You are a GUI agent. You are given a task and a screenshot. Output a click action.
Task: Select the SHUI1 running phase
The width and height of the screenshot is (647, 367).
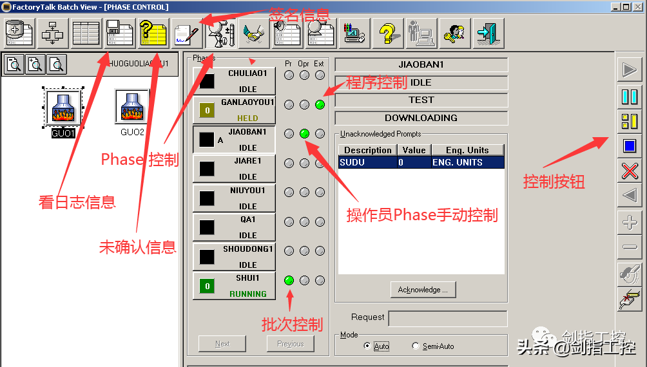pos(234,286)
